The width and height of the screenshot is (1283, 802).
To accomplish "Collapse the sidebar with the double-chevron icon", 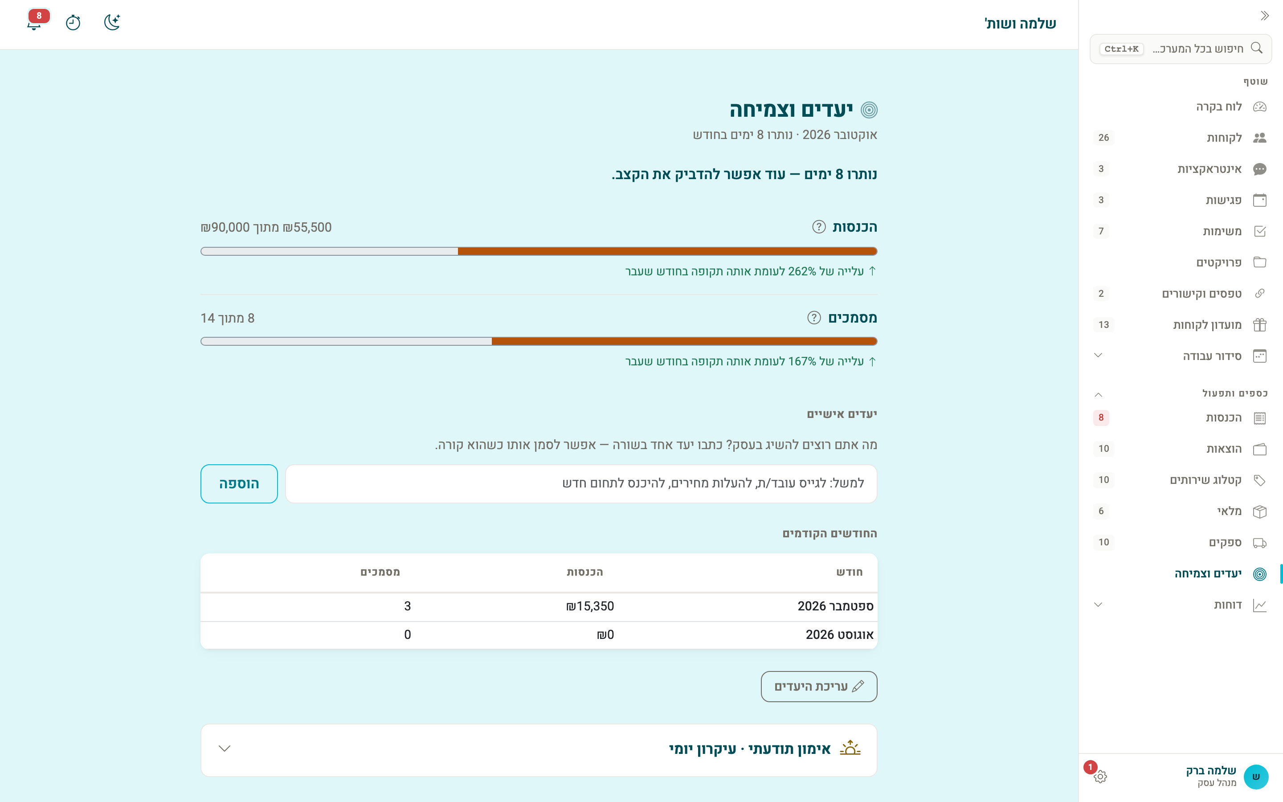I will click(1264, 16).
